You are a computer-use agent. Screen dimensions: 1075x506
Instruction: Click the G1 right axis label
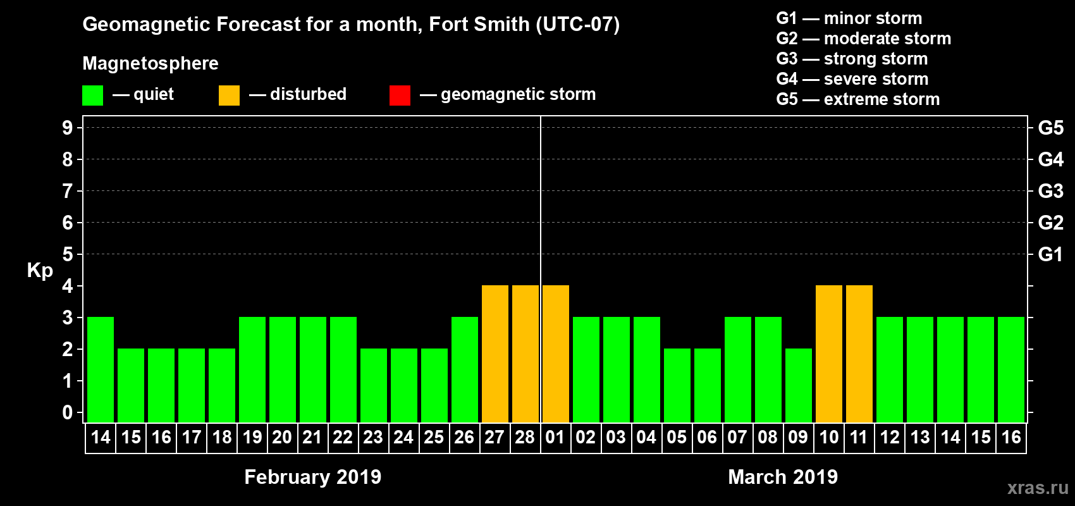pos(1051,254)
